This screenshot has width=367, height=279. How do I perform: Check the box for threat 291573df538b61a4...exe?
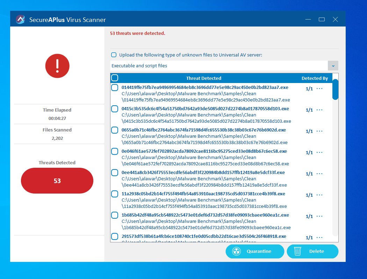pyautogui.click(x=115, y=236)
